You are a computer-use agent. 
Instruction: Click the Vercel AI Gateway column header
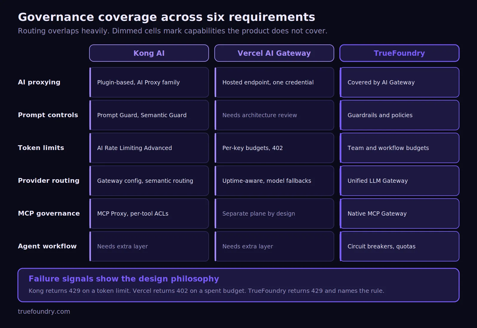[x=274, y=53]
